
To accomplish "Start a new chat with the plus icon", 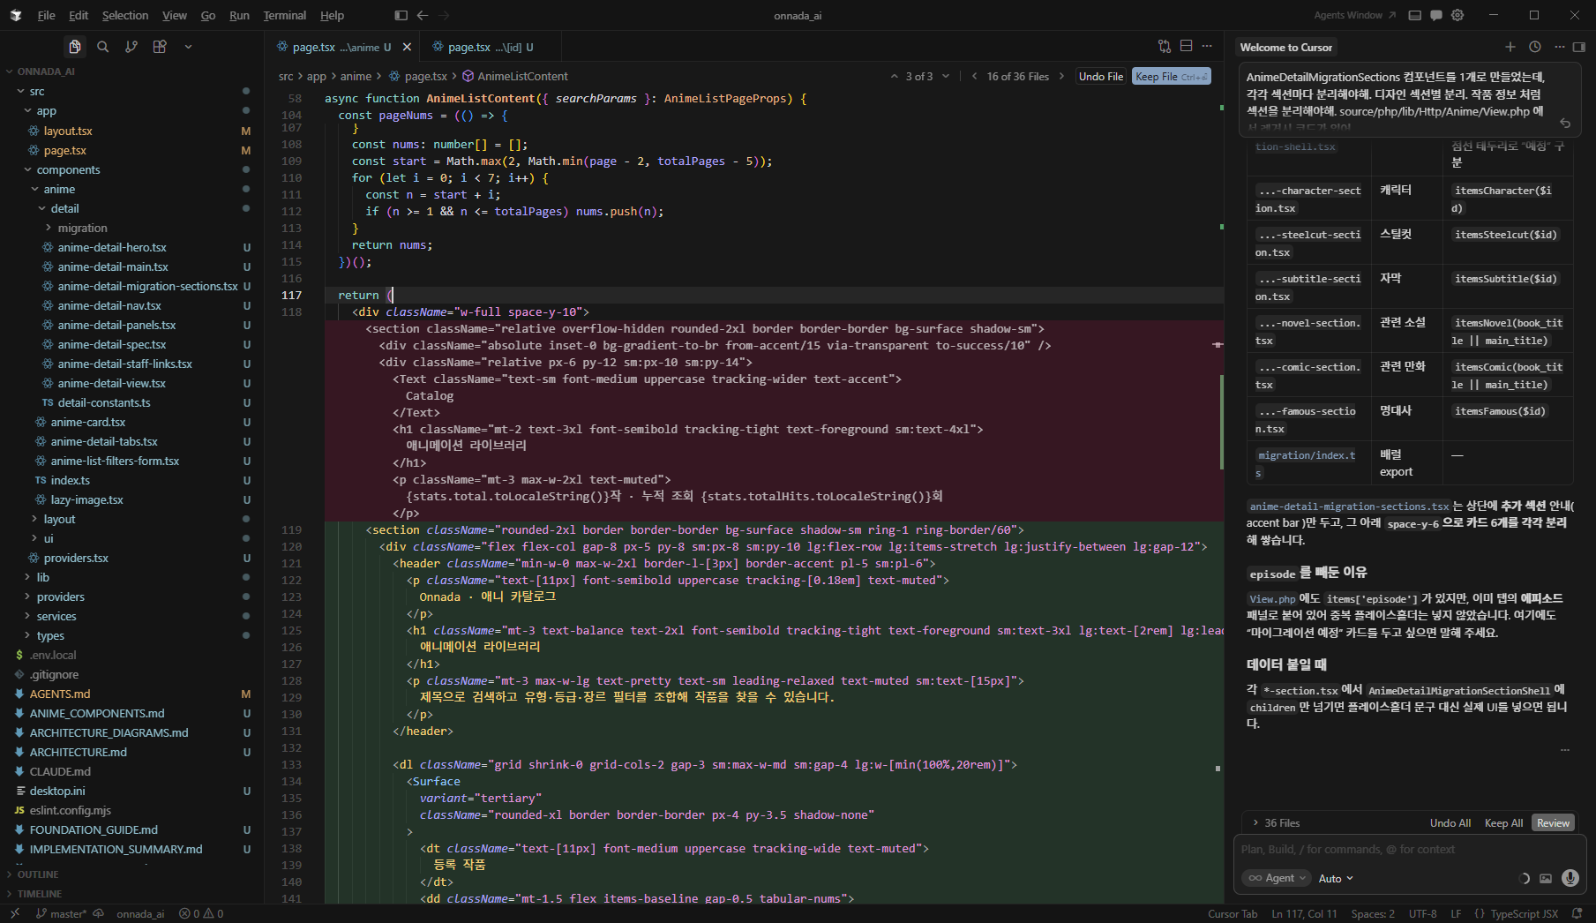I will point(1510,47).
